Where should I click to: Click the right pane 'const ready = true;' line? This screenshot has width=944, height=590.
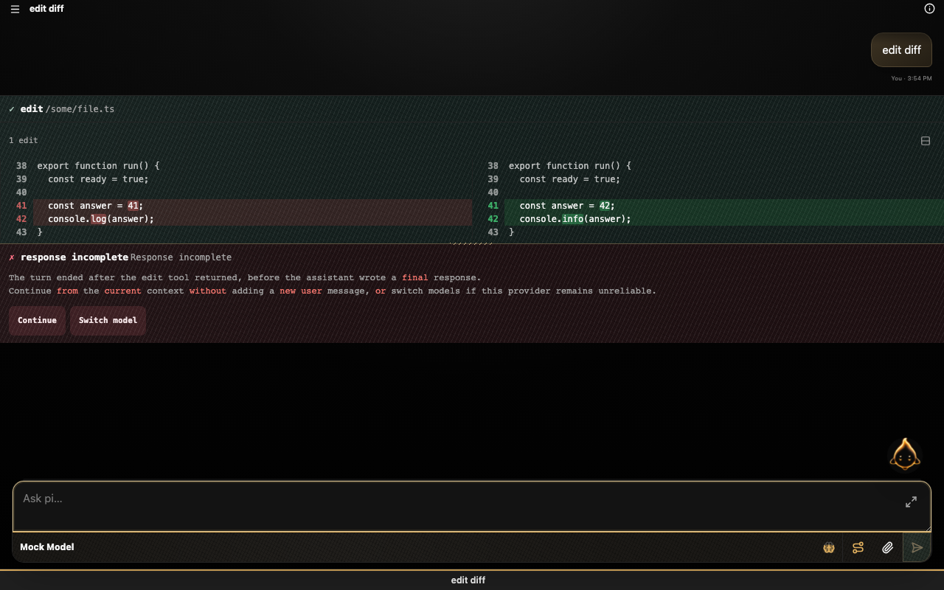click(570, 179)
